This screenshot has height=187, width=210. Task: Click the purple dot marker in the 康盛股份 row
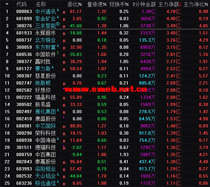click(63, 117)
